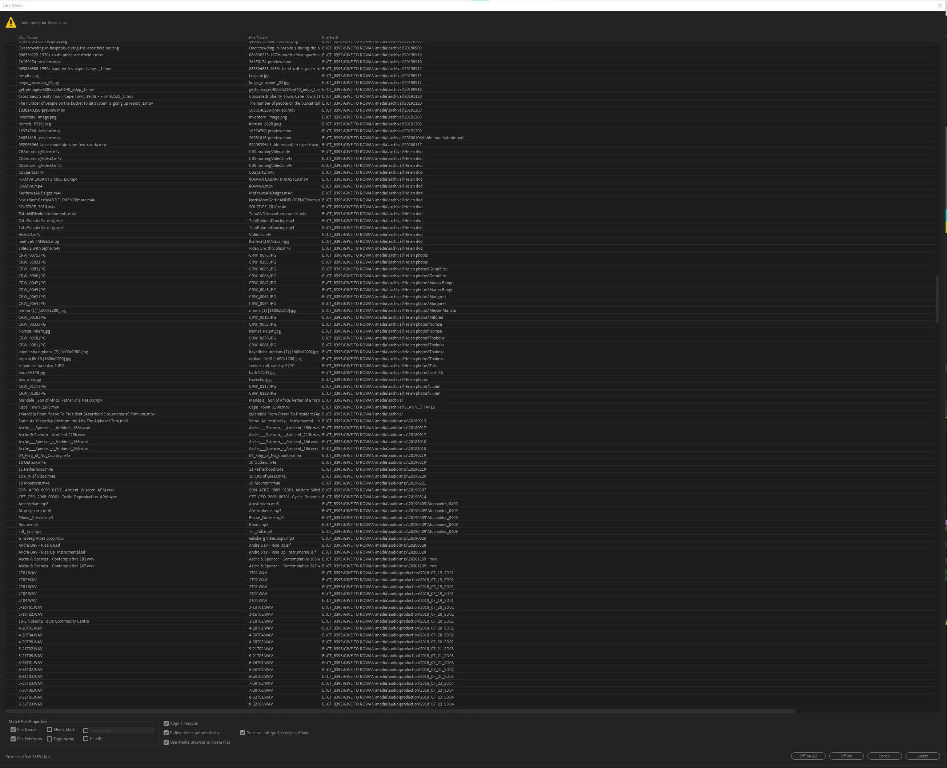This screenshot has height=768, width=947.
Task: Toggle the File Extension checkbox
Action: pos(13,739)
